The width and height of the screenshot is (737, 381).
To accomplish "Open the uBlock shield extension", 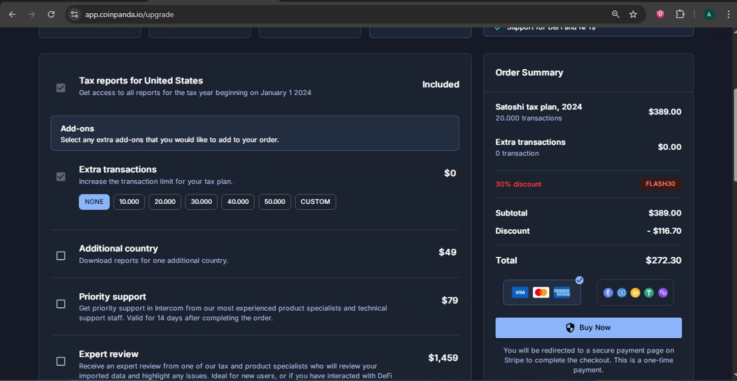I will (x=660, y=14).
